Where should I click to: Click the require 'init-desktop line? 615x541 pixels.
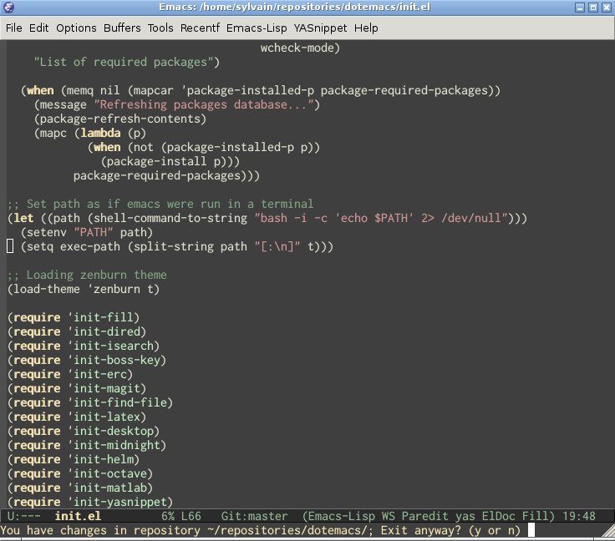point(84,432)
